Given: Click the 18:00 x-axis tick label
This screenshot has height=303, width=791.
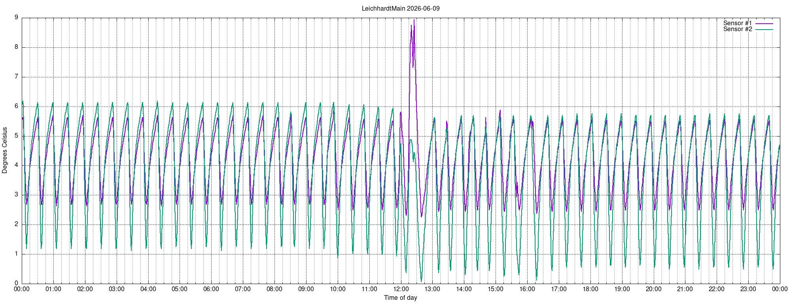Looking at the screenshot, I should (590, 289).
